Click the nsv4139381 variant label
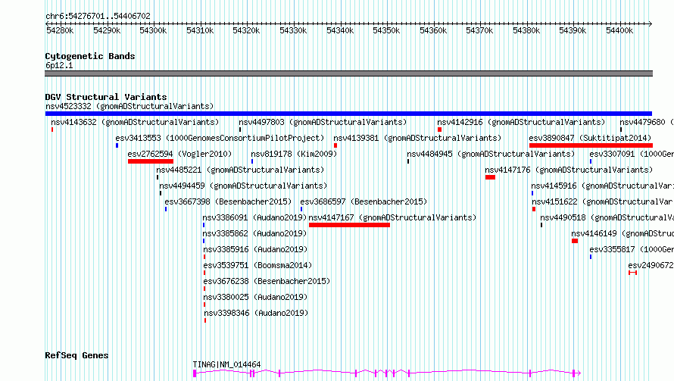674x381 pixels. point(417,138)
